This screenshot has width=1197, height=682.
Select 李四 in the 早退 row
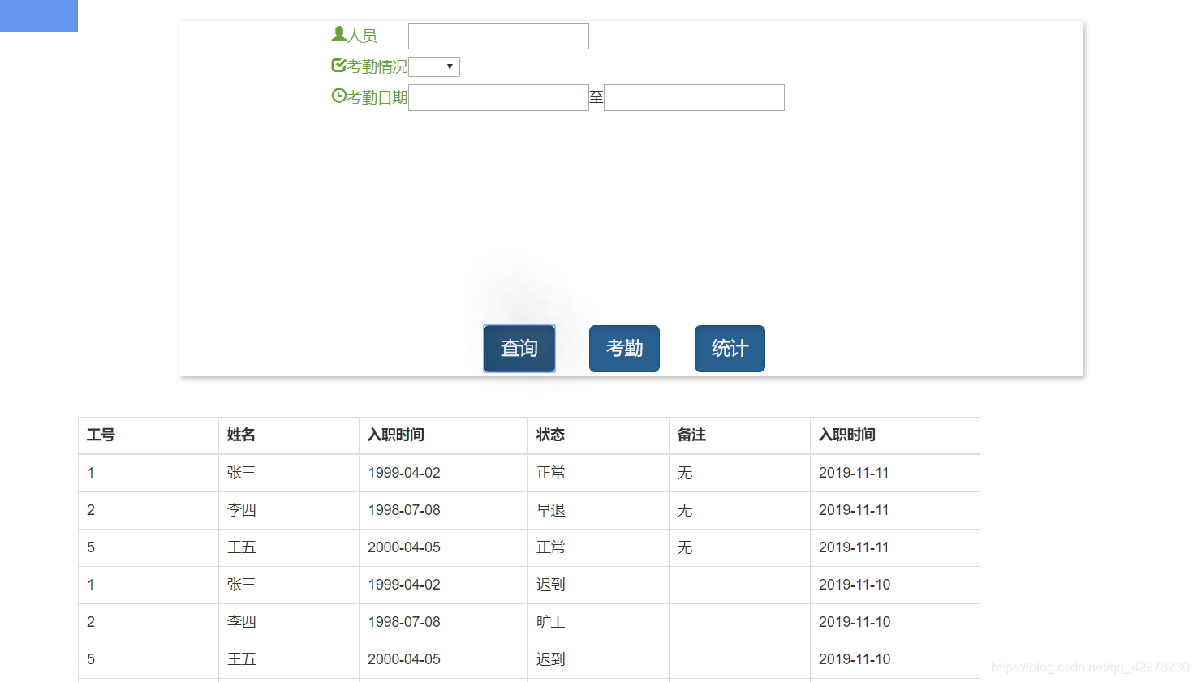(x=242, y=510)
